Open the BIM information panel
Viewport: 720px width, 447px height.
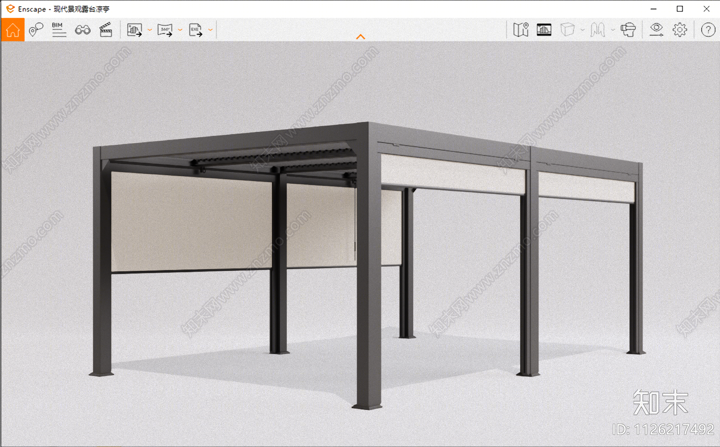coord(59,30)
